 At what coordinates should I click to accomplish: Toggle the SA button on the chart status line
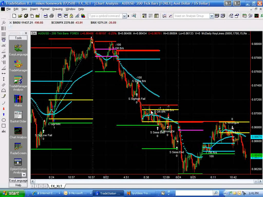[34, 33]
